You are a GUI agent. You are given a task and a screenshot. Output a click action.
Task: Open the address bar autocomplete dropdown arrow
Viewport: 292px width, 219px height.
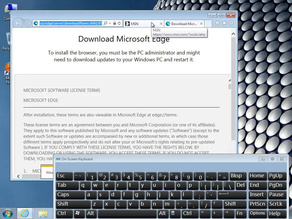[110, 23]
